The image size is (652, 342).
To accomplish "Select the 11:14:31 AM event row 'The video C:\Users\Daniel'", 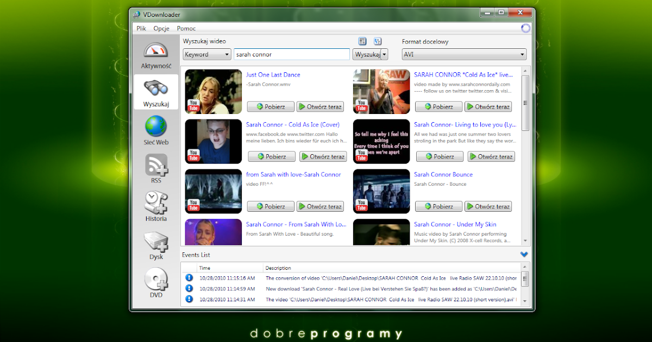I will (352, 299).
